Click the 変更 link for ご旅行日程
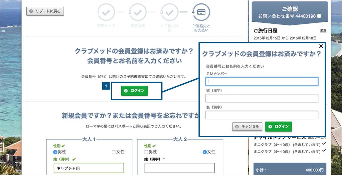This screenshot has width=342, height=175. tap(323, 30)
